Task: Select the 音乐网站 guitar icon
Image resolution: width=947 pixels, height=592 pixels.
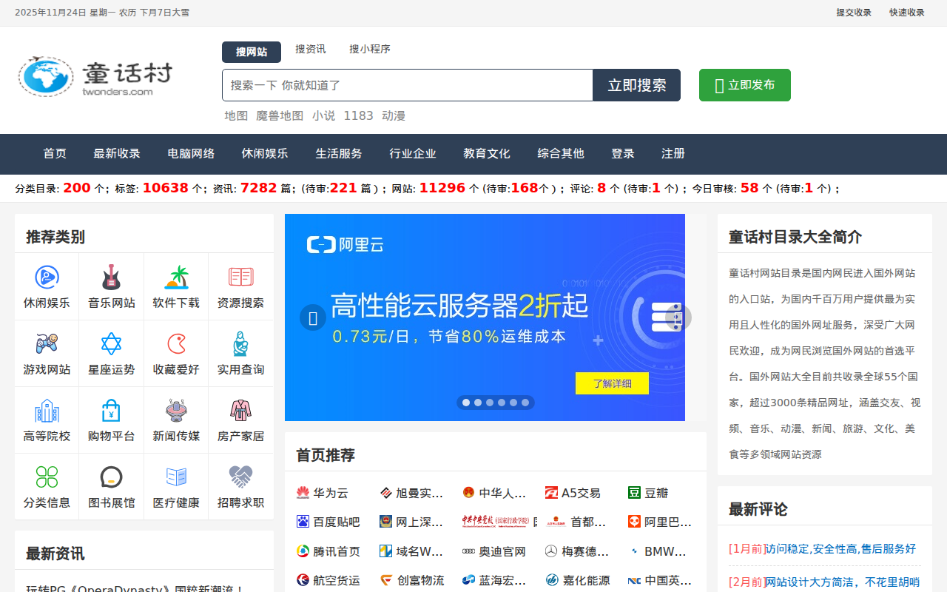Action: 111,277
